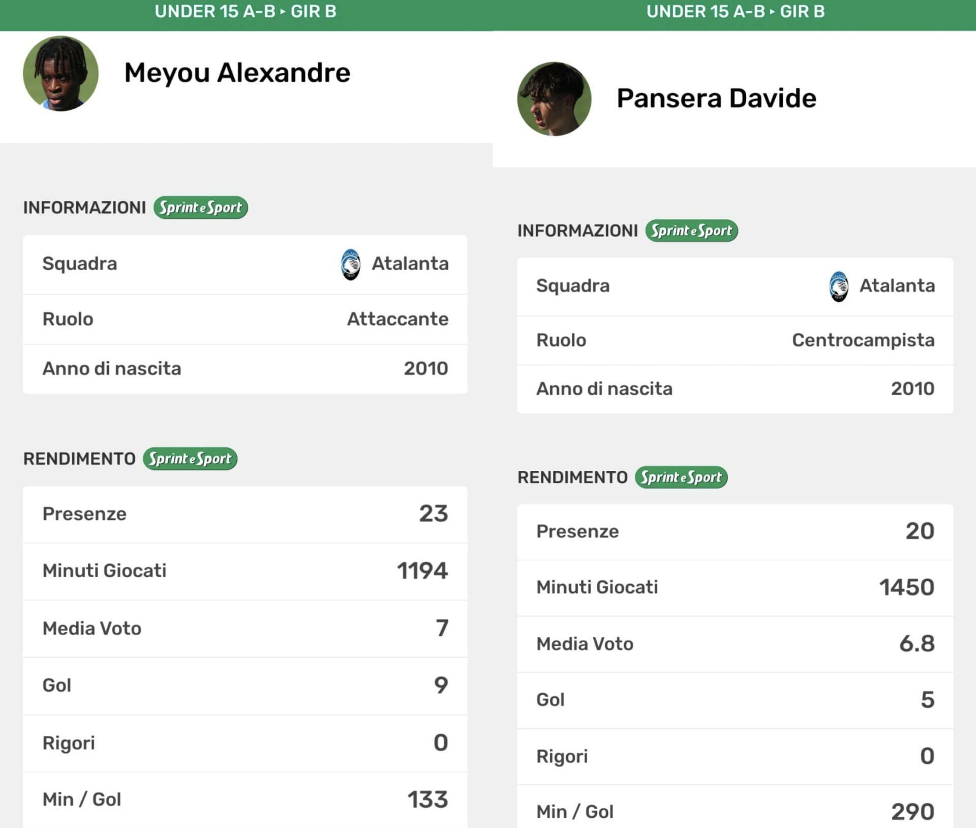Click Sprint e Sport badge beside right Informazioni
976x828 pixels.
[691, 231]
